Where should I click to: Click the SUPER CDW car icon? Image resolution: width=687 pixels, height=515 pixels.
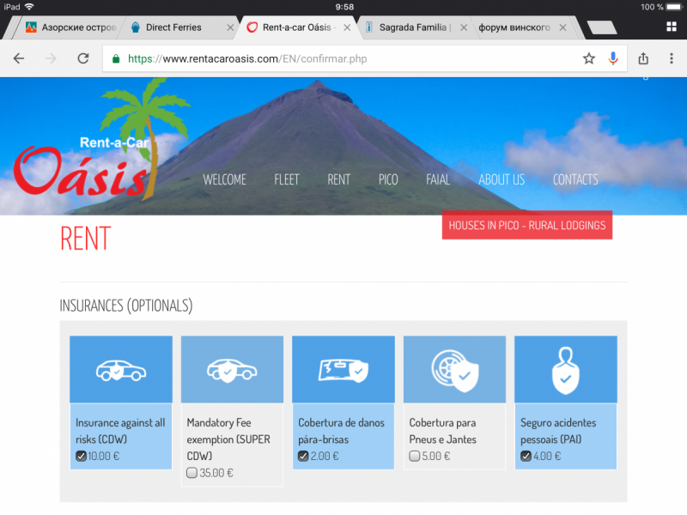pos(232,369)
